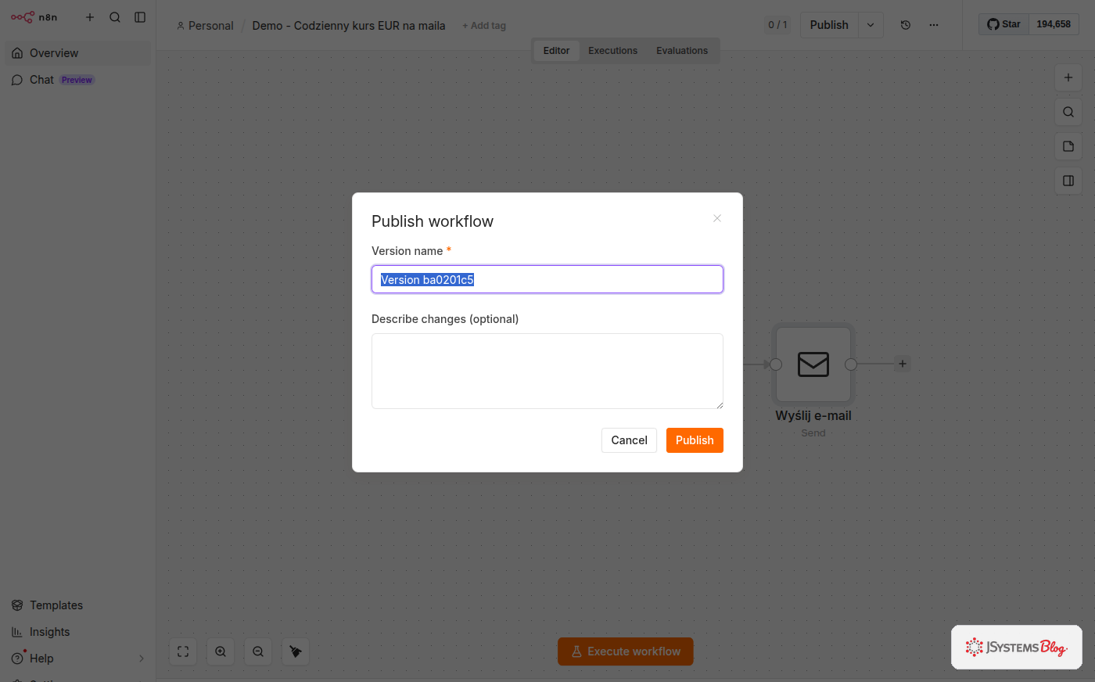Add a sticky note icon
The image size is (1095, 682).
coord(1068,146)
